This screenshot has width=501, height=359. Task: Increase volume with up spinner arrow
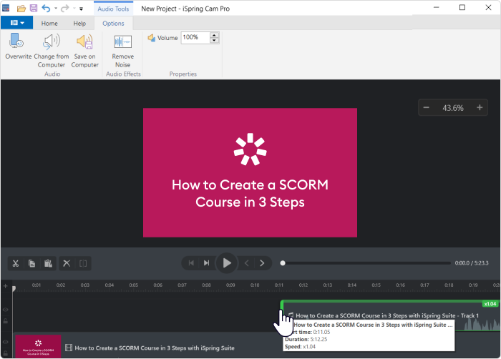pos(215,35)
